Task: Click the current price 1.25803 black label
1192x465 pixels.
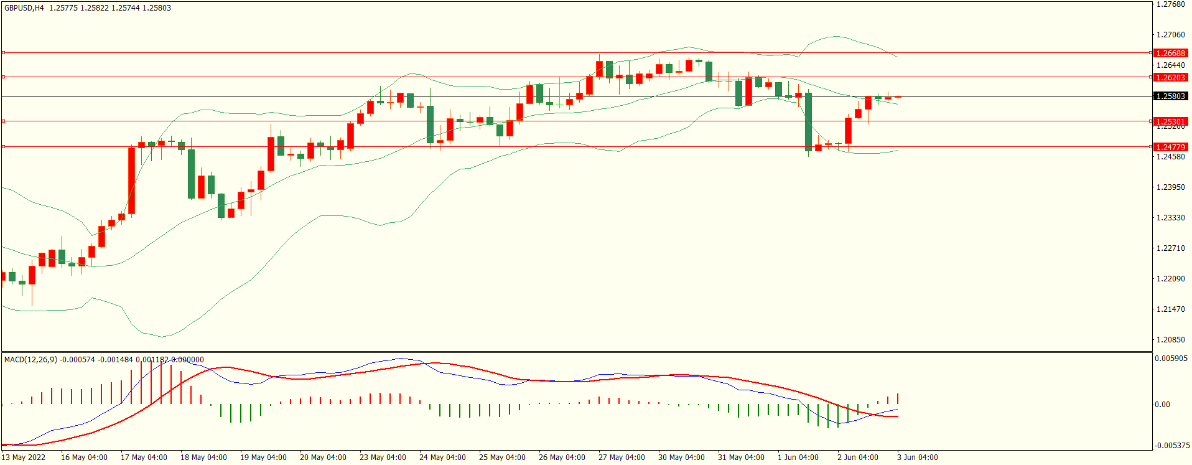Action: point(1170,96)
